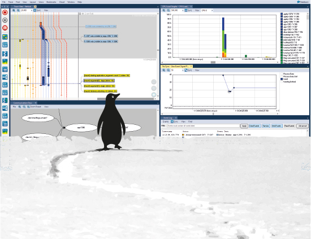Image resolution: width=311 pixels, height=239 pixels.
Task: Click the Trace View horizontal scrollbar thumb
Action: pyautogui.click(x=126, y=99)
